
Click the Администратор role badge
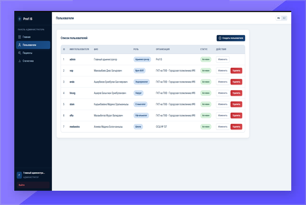click(142, 59)
